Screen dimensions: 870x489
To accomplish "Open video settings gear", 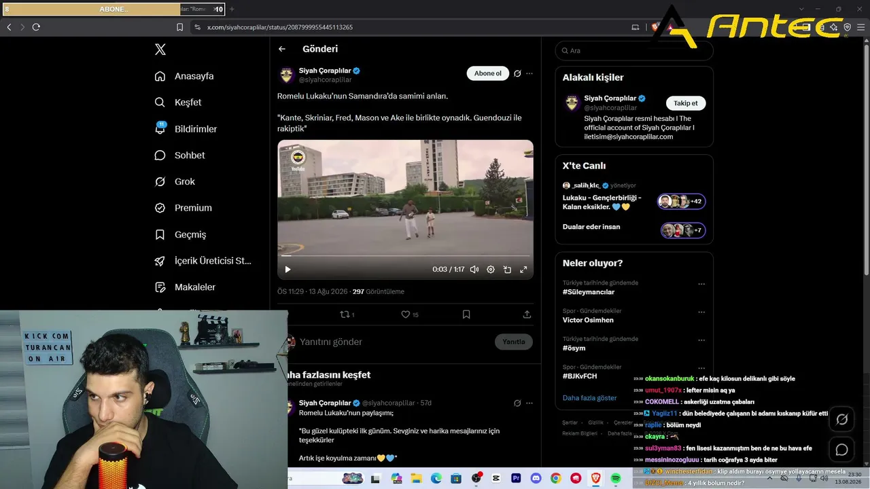I will (x=491, y=270).
